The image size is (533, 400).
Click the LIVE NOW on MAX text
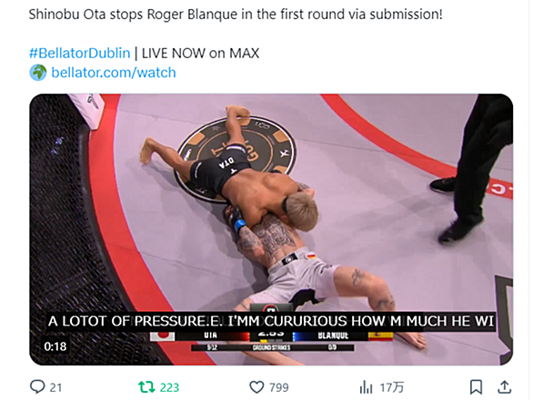click(x=200, y=54)
